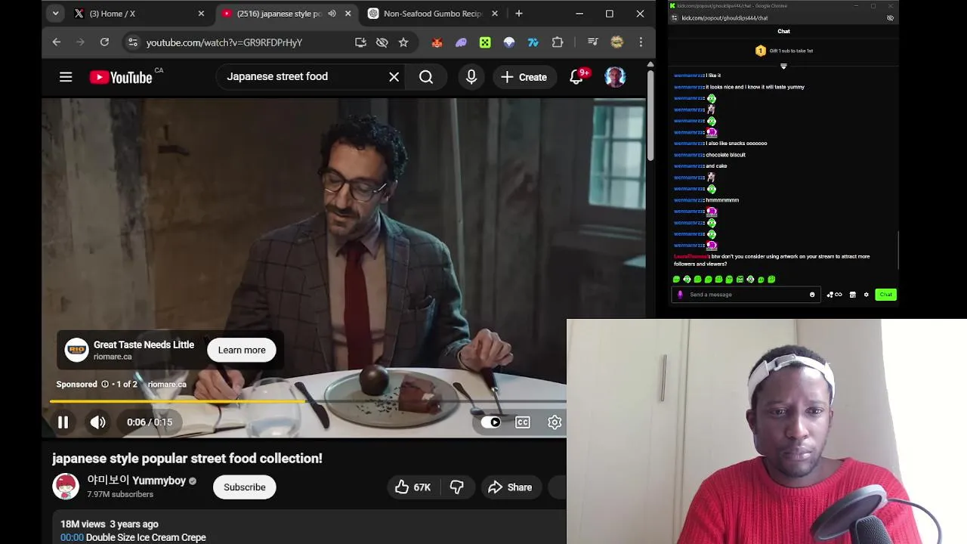Viewport: 967px width, 544px height.
Task: Click Learn more on the ad
Action: pyautogui.click(x=242, y=350)
